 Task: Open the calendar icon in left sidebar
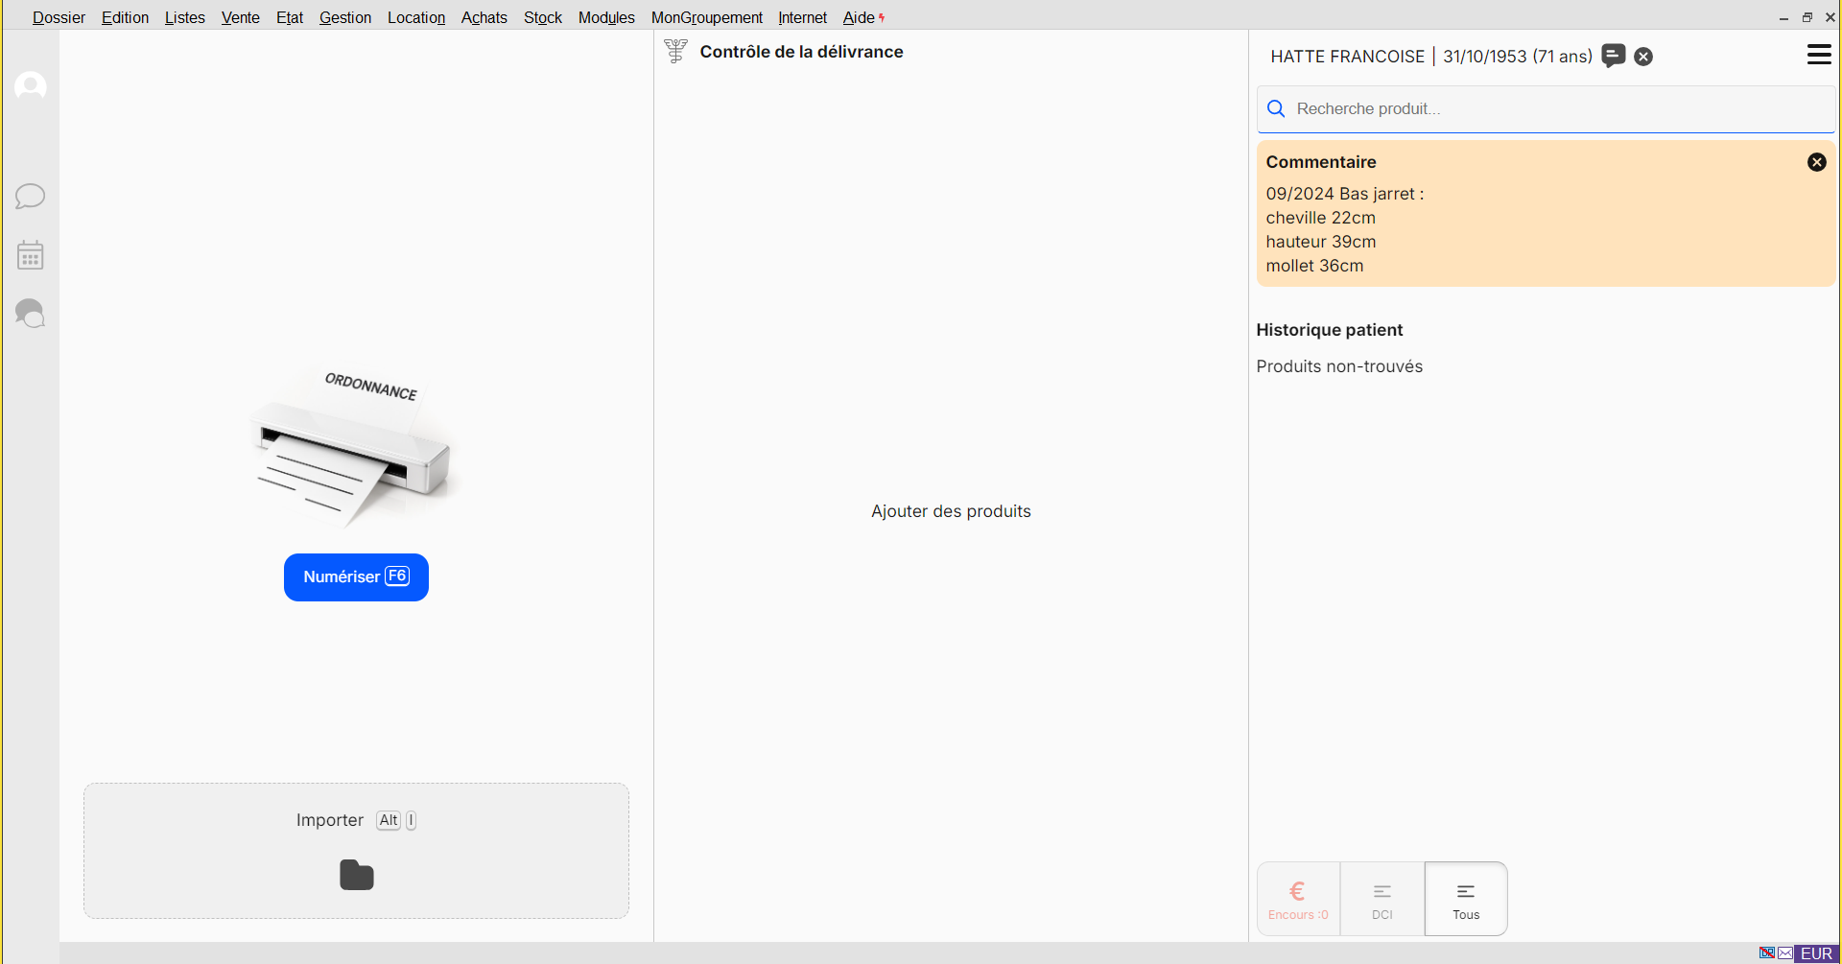[x=30, y=254]
